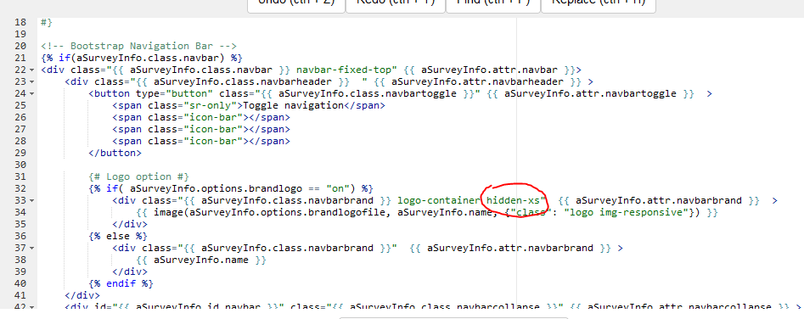Screen dimensions: 804x319
Task: Fold the button block at line 24
Action: (32, 93)
